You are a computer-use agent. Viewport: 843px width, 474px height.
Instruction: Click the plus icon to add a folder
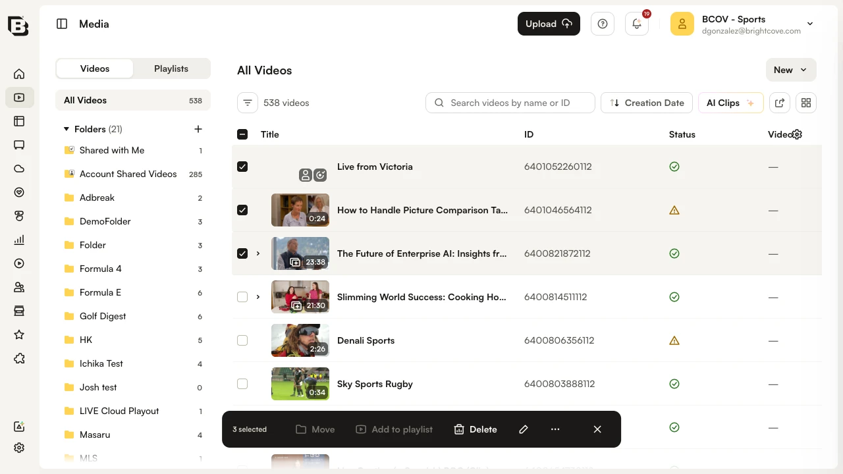198,129
